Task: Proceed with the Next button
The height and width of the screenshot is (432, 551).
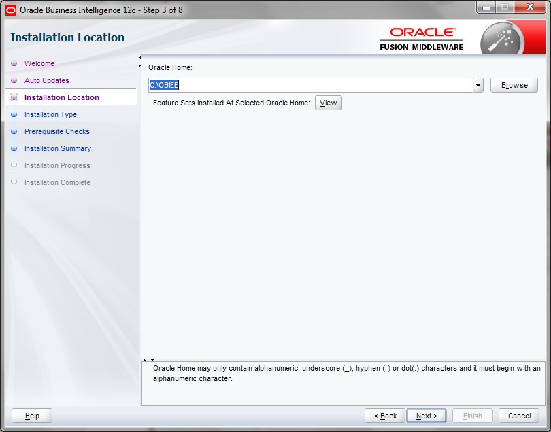Action: point(427,416)
